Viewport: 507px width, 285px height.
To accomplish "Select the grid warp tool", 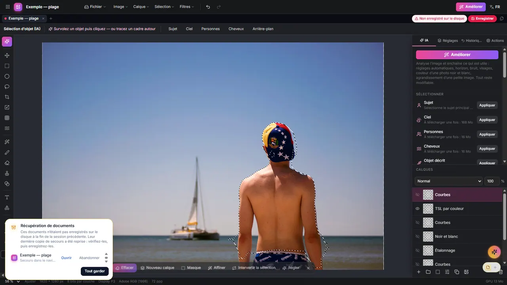I will coord(7,118).
